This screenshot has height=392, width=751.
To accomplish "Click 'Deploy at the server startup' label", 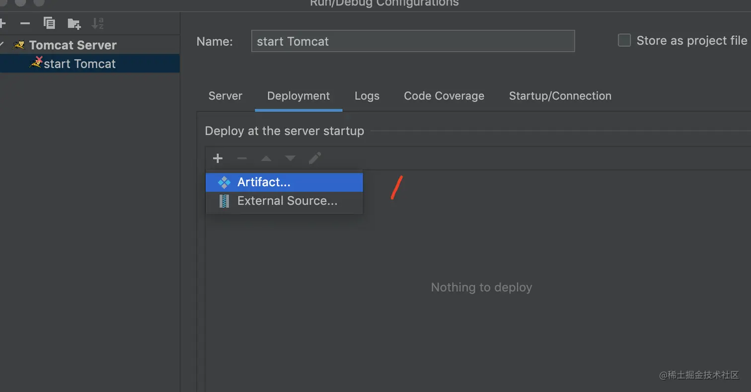I will pyautogui.click(x=284, y=131).
